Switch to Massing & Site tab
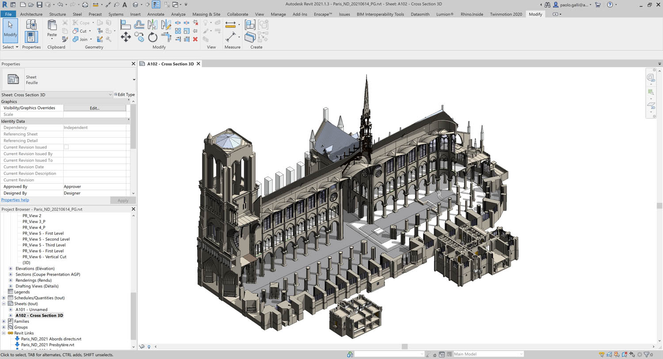 (206, 14)
